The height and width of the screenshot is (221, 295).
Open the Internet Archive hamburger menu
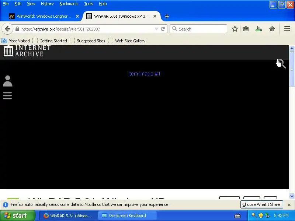tap(7, 95)
